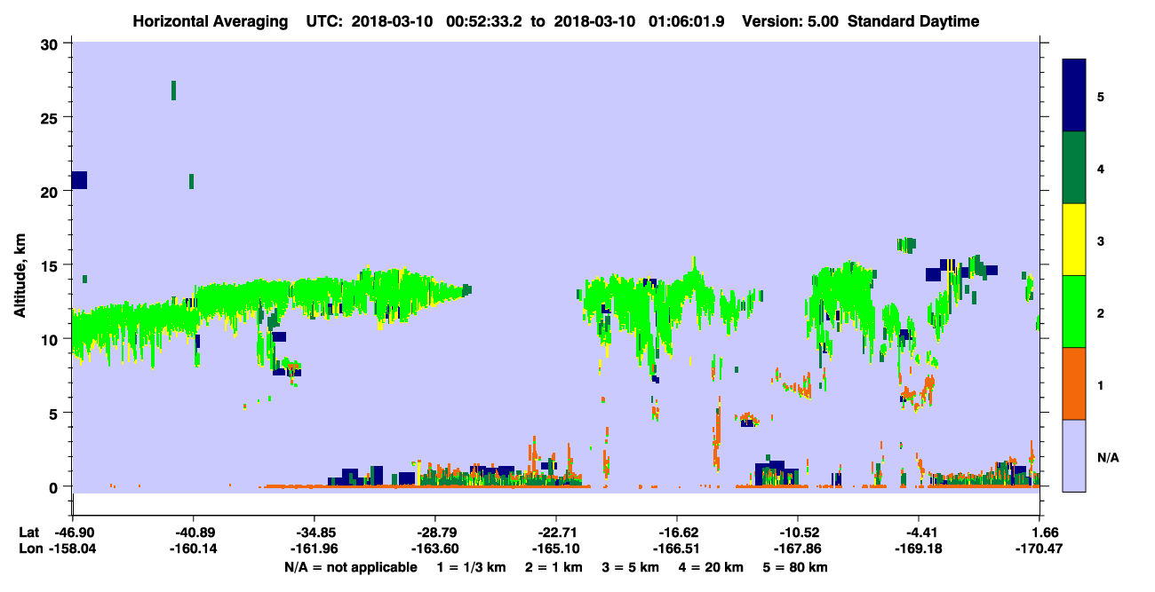
Task: Click the dark blue block near 21 km altitude
Action: [x=79, y=180]
